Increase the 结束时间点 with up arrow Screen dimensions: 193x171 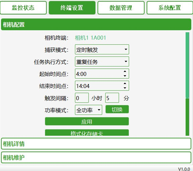[x=125, y=83]
